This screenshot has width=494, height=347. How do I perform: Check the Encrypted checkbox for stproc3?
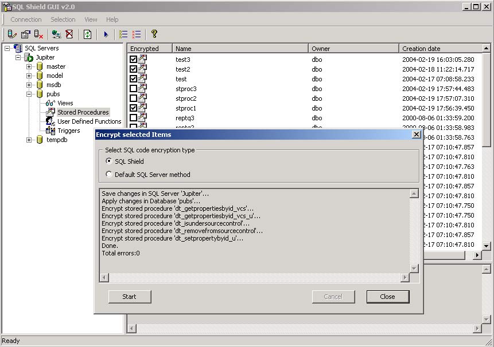point(134,89)
